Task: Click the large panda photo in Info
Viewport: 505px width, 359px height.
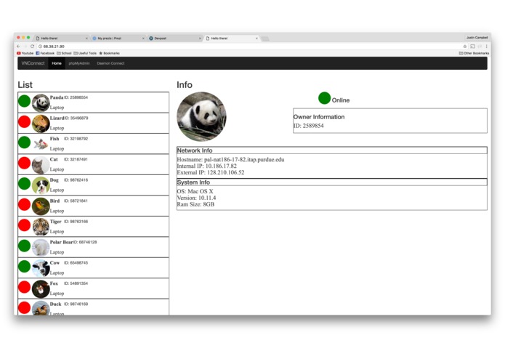Action: [201, 116]
